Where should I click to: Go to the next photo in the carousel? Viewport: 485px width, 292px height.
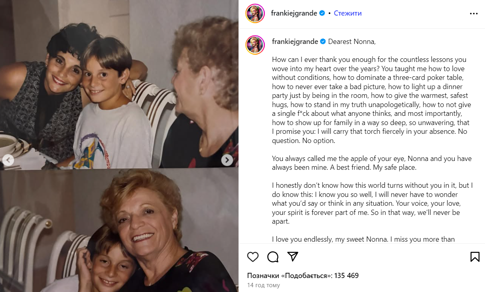click(227, 160)
